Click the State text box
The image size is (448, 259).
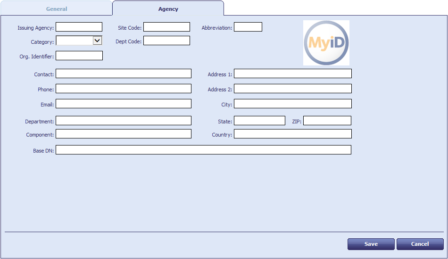[259, 121]
